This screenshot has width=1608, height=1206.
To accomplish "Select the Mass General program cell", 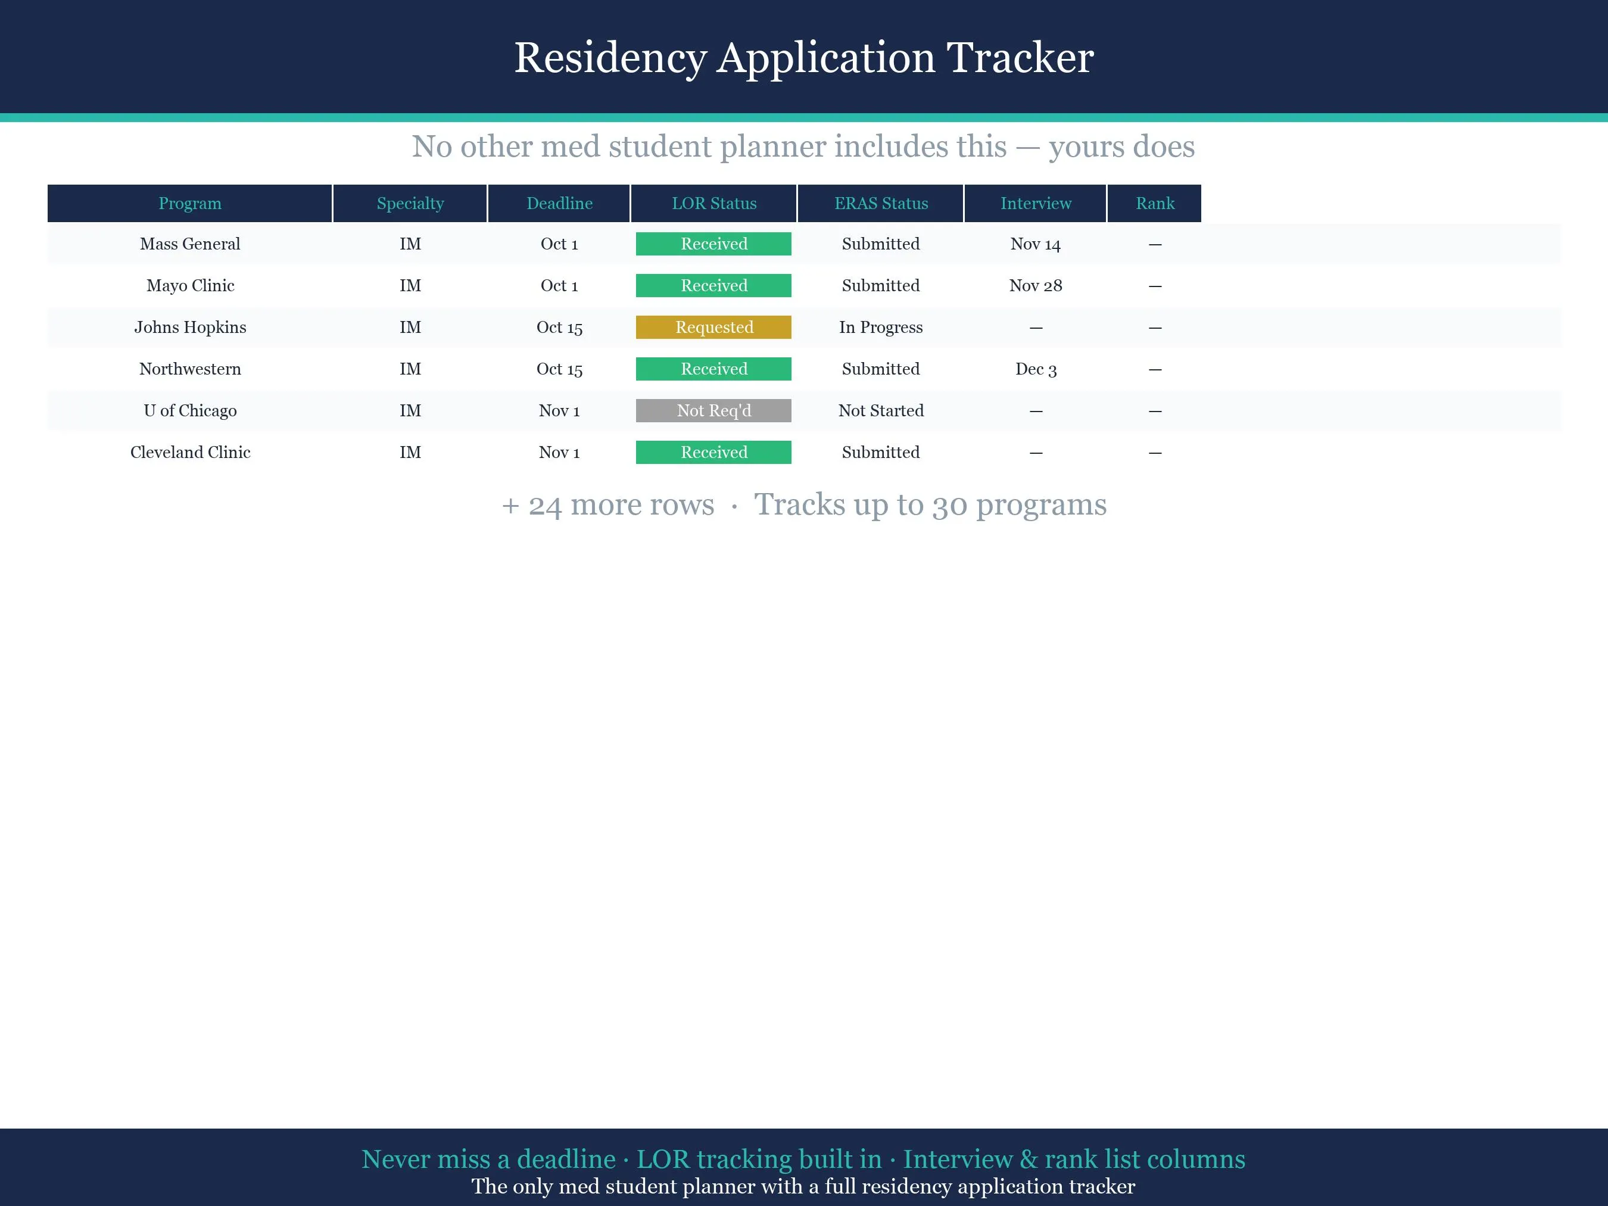I will click(190, 244).
